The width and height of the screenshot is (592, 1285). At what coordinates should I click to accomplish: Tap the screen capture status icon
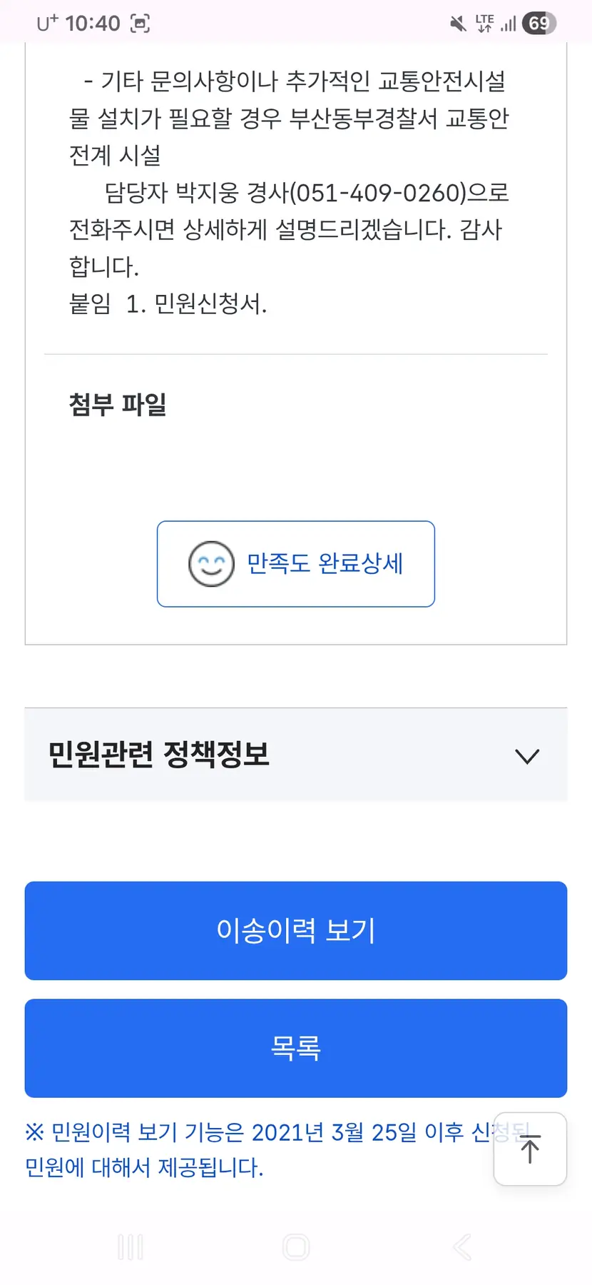click(x=141, y=24)
